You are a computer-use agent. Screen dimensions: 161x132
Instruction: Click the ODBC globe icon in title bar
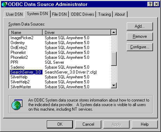click(x=5, y=4)
